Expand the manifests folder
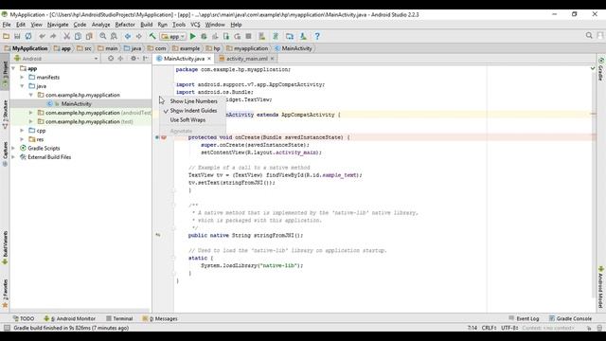This screenshot has height=341, width=606. tap(23, 78)
